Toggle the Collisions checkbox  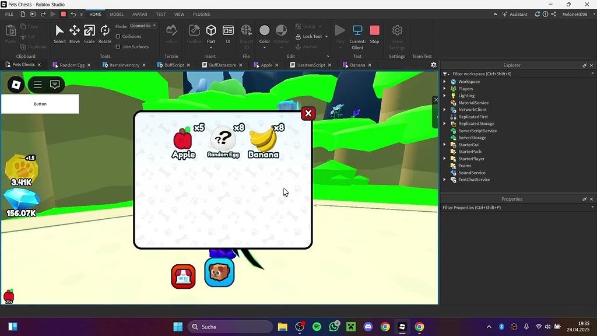point(118,37)
